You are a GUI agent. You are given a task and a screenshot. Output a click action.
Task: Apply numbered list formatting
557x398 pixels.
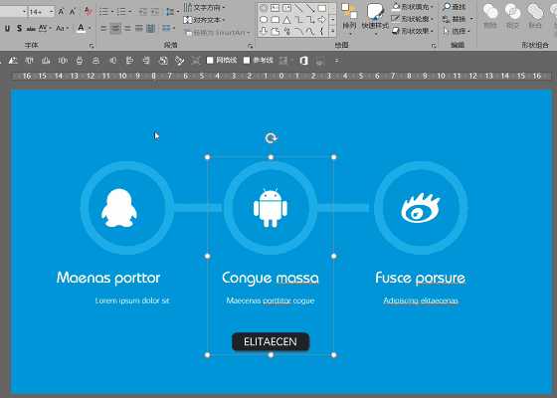coord(121,12)
